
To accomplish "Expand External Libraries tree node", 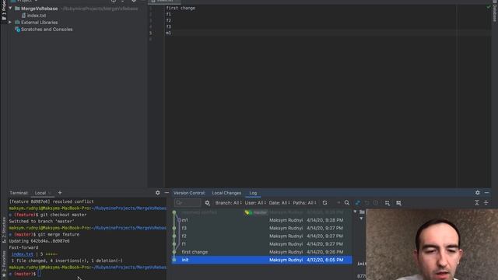I will [10, 23].
